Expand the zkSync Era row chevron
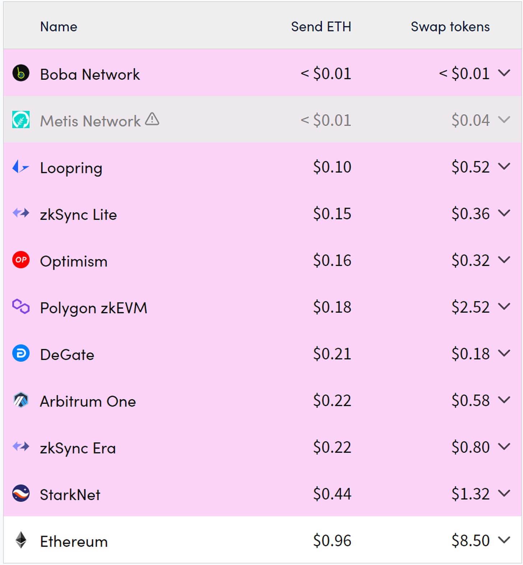This screenshot has width=523, height=565. coord(504,446)
